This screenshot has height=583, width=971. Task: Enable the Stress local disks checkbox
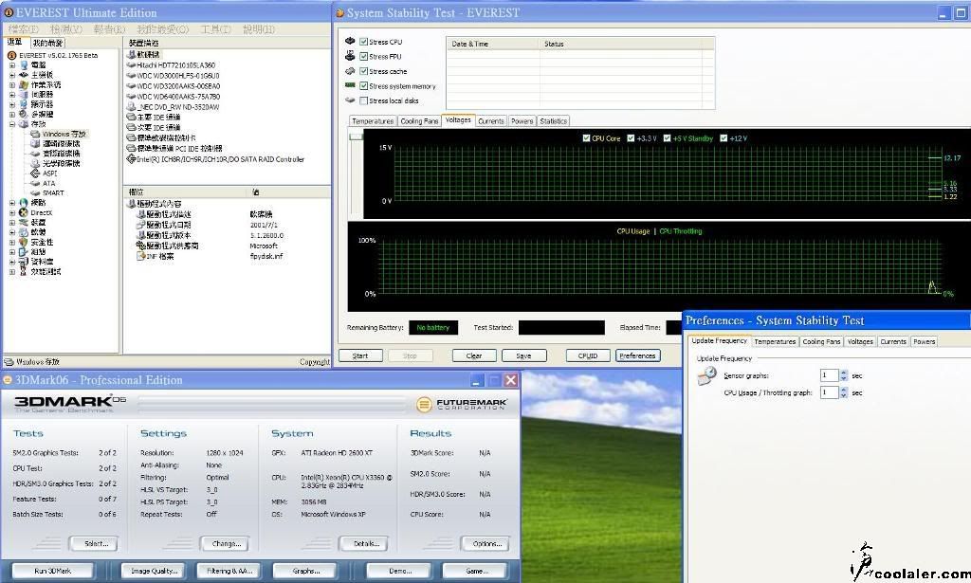pos(364,100)
